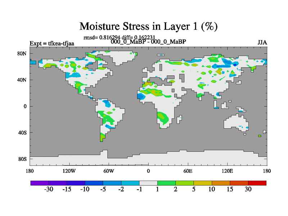This screenshot has width=288, height=216.
Task: Click the purple colorbar swatch below -30
Action: (40, 183)
